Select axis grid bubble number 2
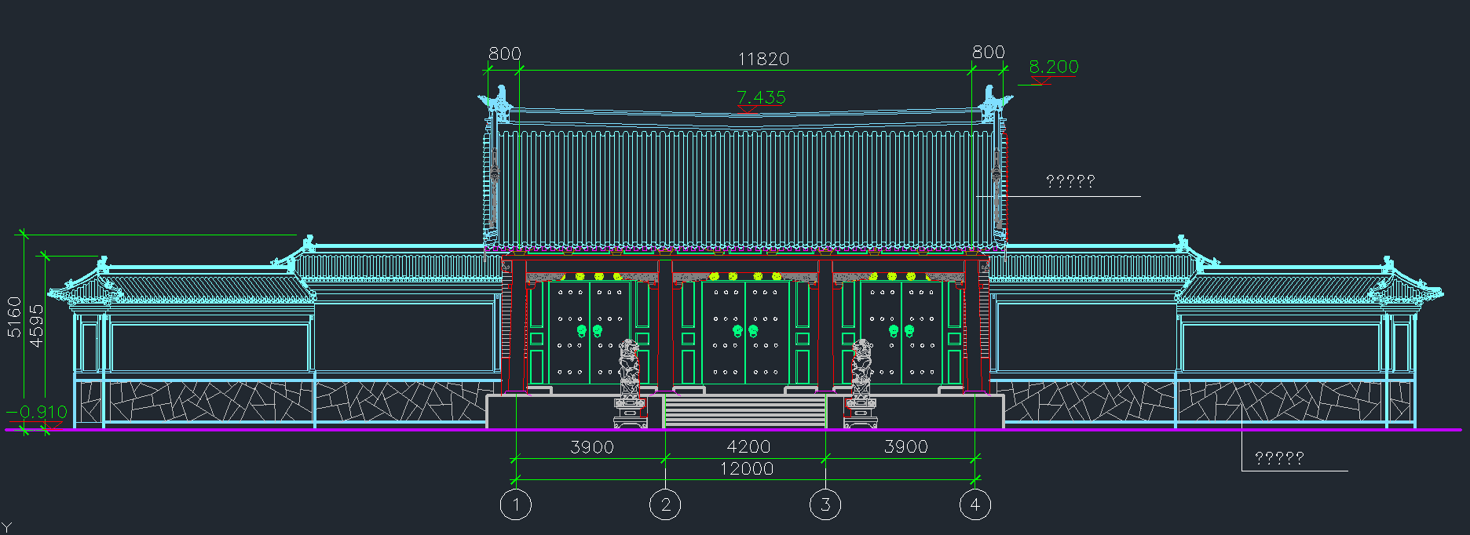Viewport: 1470px width, 535px height. click(x=665, y=504)
